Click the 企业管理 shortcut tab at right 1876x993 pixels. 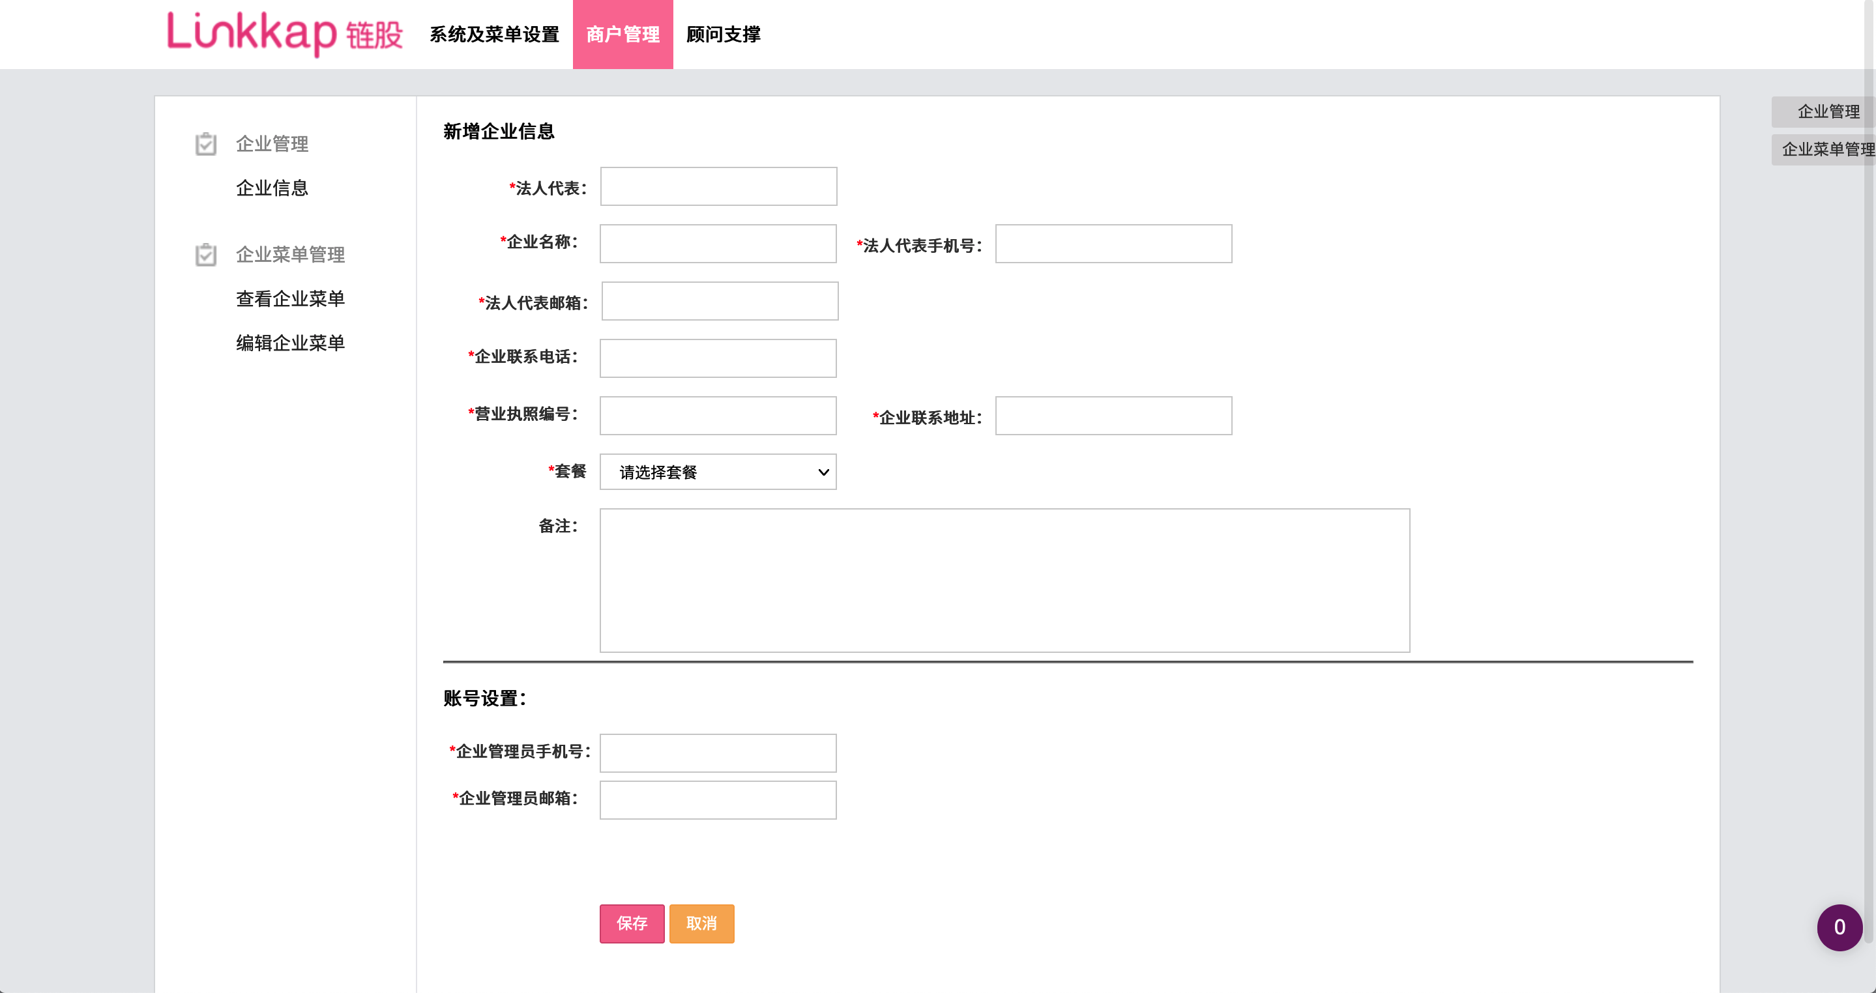1823,111
